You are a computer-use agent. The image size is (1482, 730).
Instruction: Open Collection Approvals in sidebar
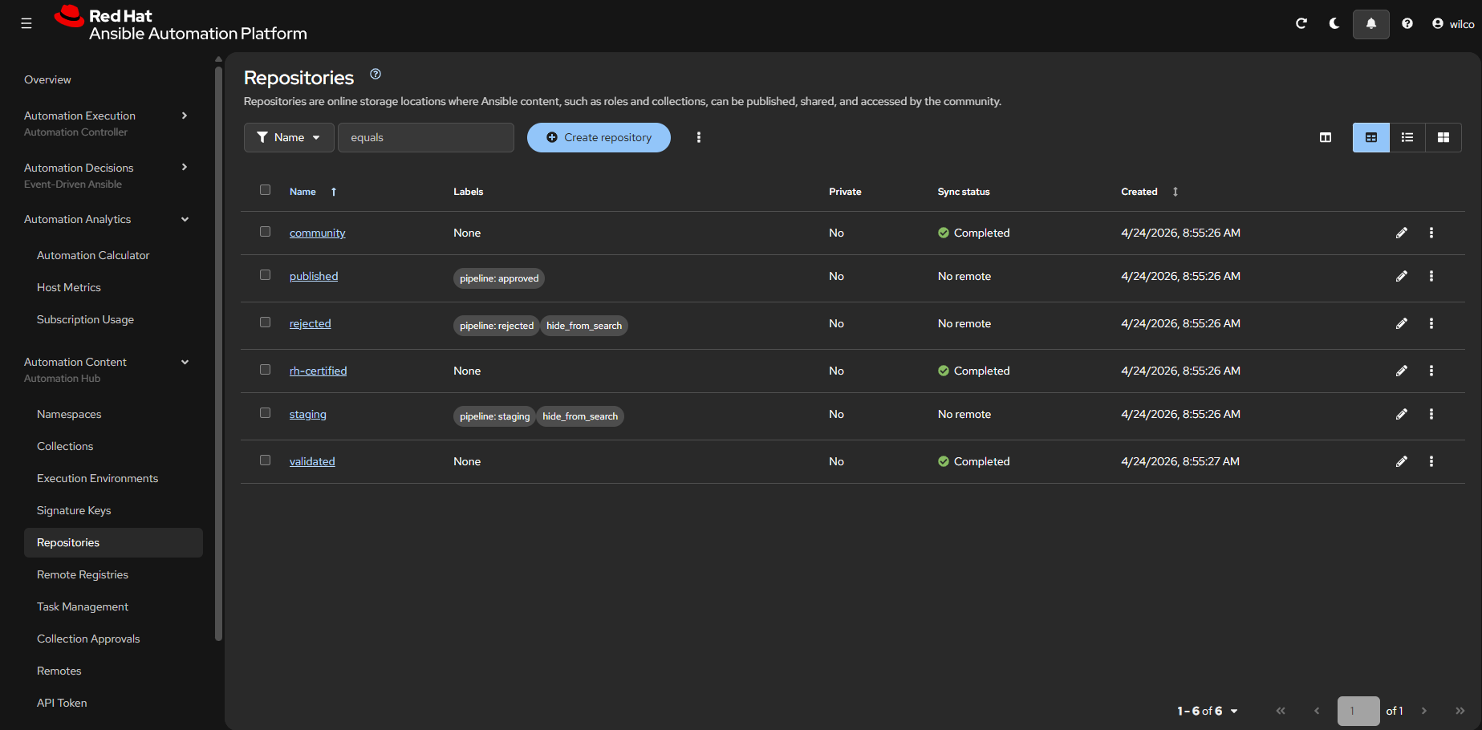[x=88, y=639]
